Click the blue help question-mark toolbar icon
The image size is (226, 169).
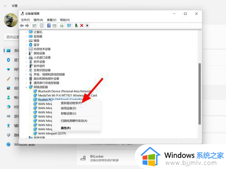point(49,26)
